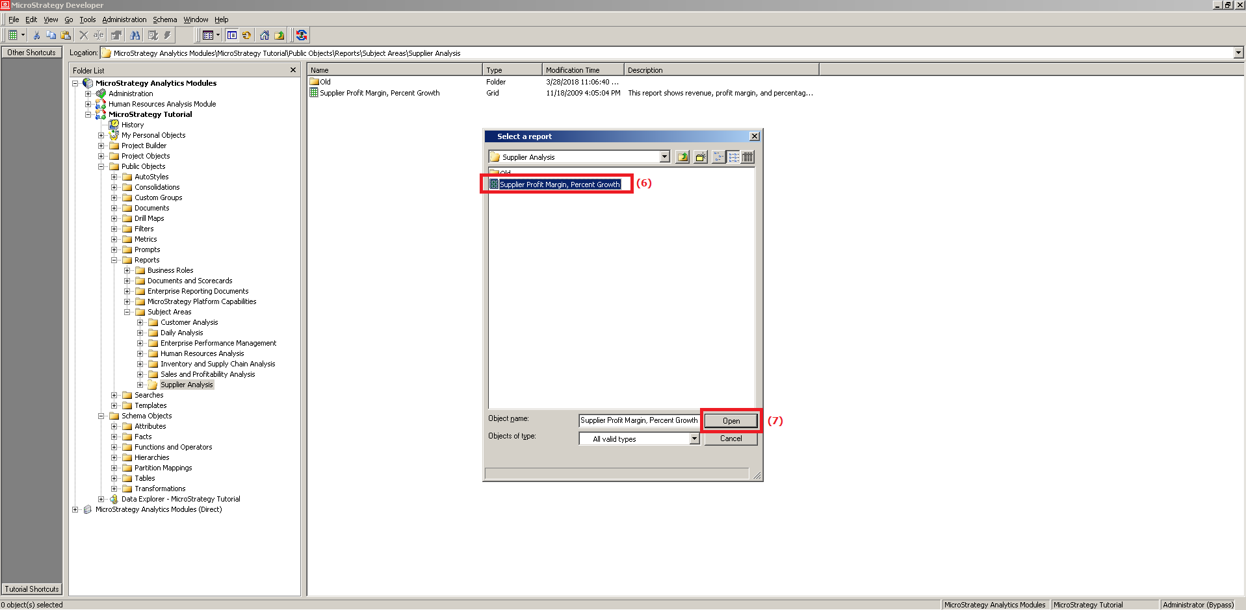Collapse the Schema Objects folder
Viewport: 1246px width, 610px height.
(x=101, y=416)
